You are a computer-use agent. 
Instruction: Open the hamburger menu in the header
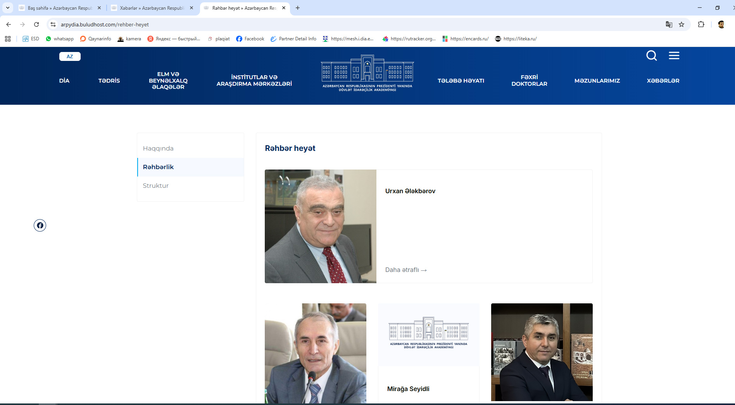[674, 55]
